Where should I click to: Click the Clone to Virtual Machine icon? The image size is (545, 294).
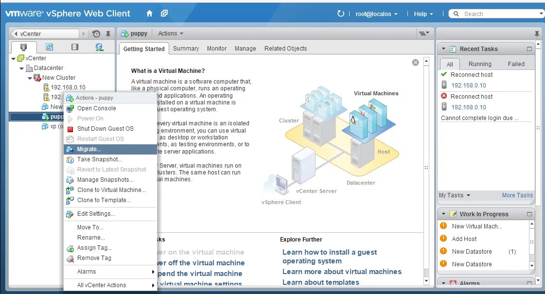click(70, 190)
